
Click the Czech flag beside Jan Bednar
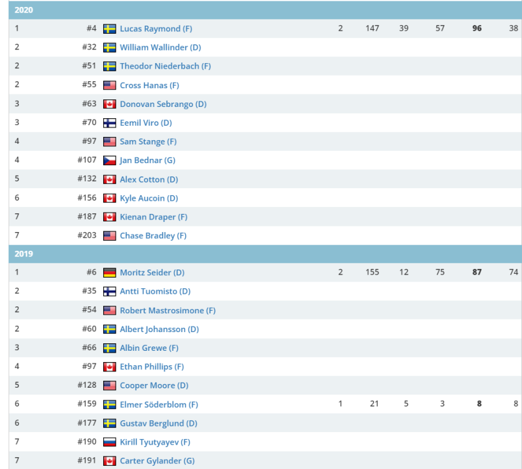pyautogui.click(x=109, y=160)
